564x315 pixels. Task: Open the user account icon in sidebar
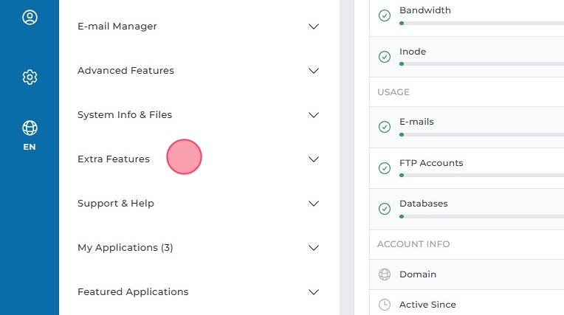[x=30, y=18]
